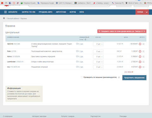The height and width of the screenshot is (118, 152).
Task: Select SACHS 554 046 part number
Action: click(17, 44)
